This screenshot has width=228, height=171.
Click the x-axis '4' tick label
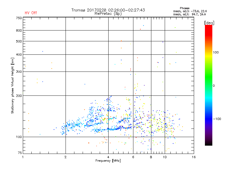pos(108,157)
